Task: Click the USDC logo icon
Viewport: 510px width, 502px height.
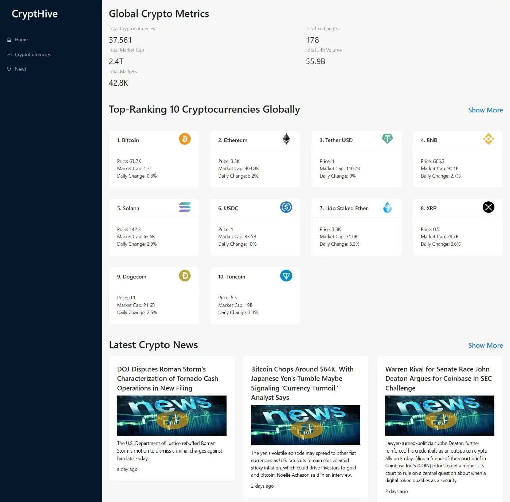Action: coord(286,207)
